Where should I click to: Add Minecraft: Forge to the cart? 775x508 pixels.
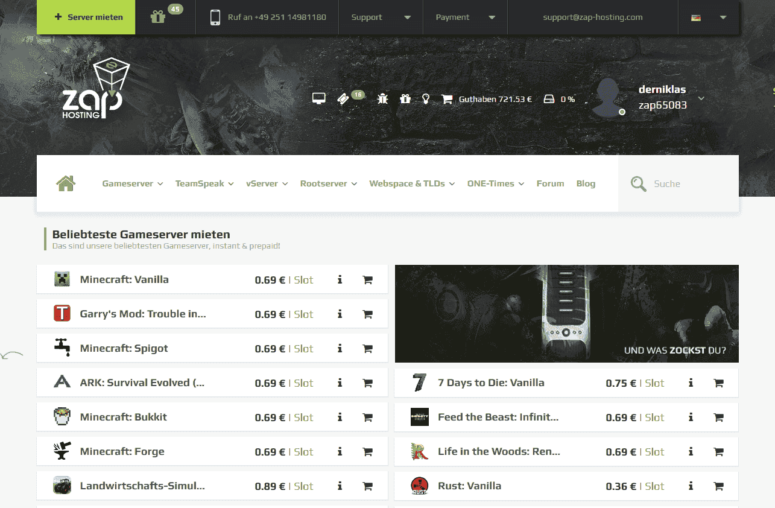tap(367, 451)
